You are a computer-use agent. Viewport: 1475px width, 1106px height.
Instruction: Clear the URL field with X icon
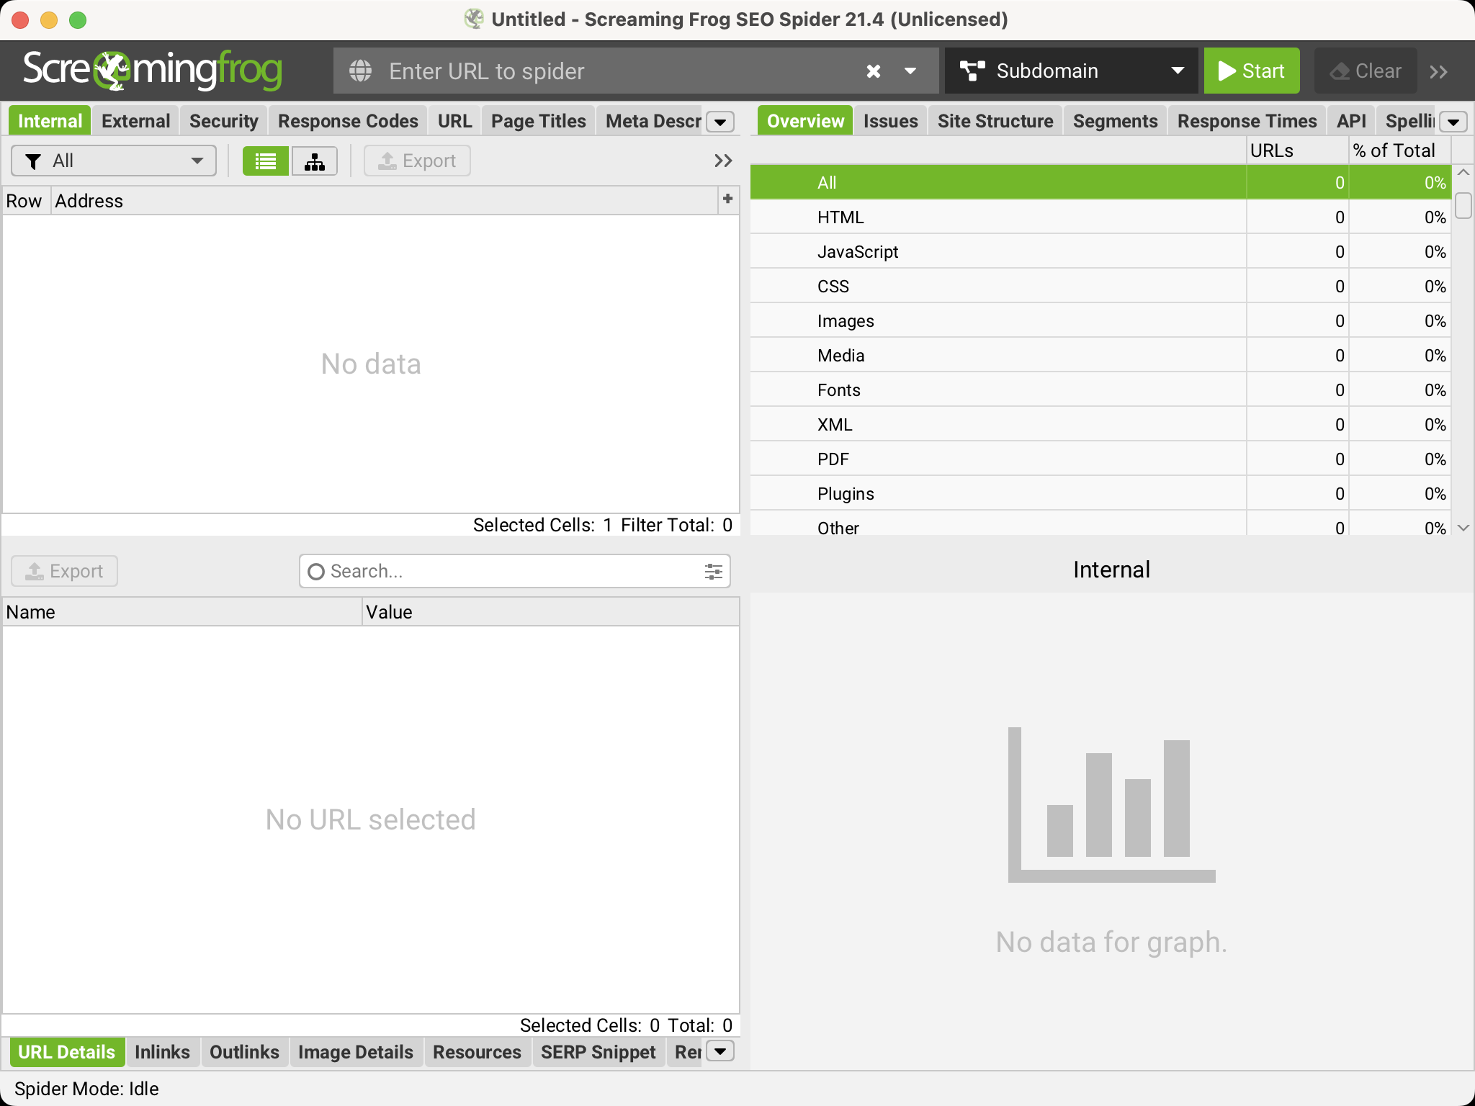pyautogui.click(x=873, y=71)
